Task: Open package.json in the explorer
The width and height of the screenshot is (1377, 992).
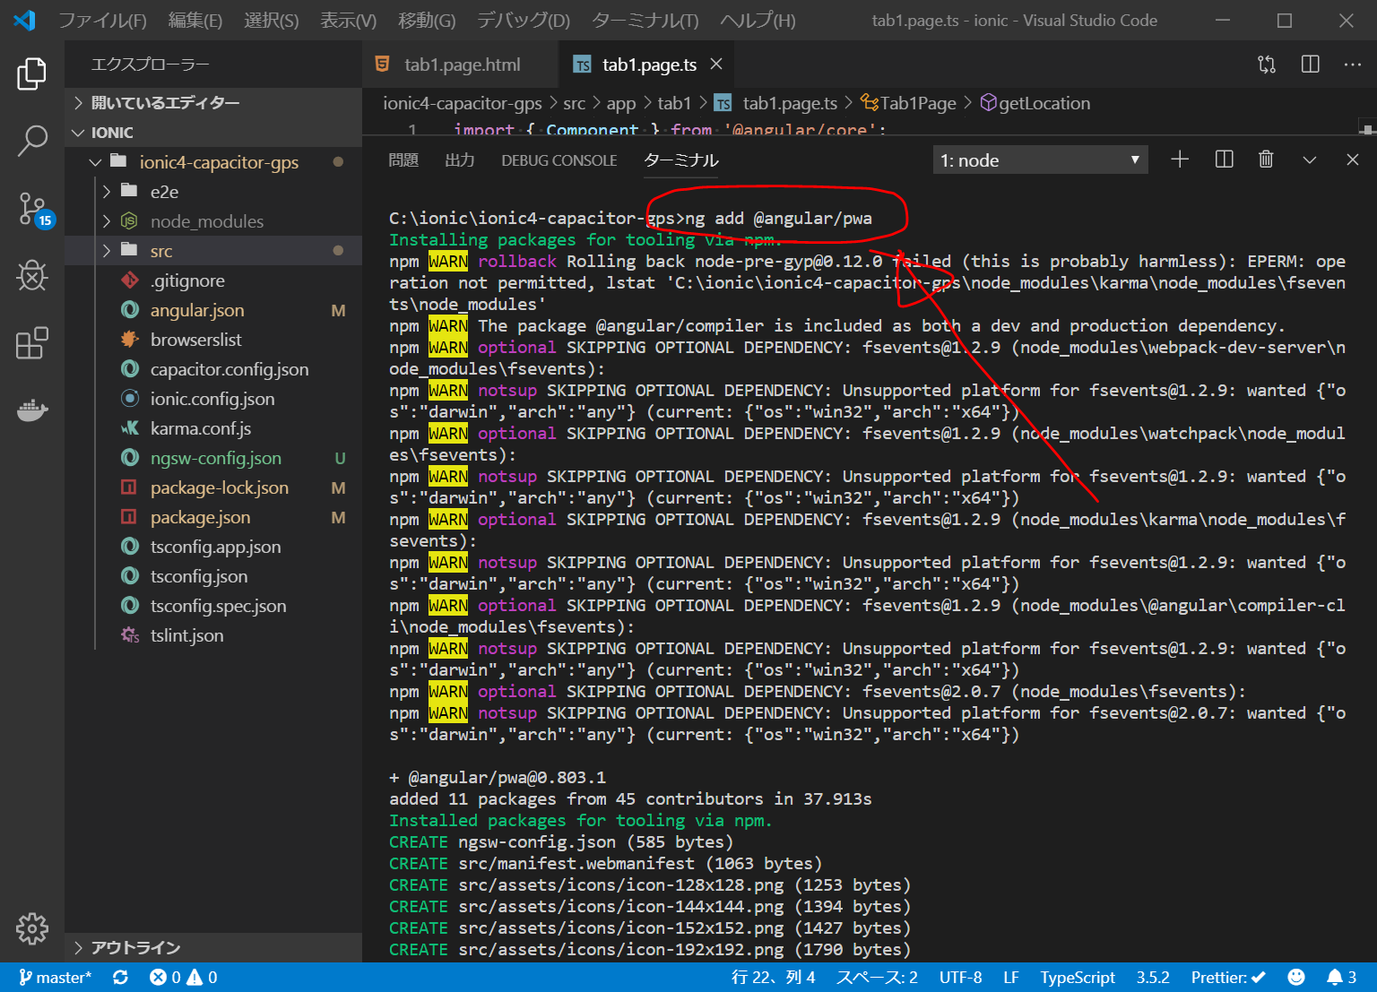Action: point(200,517)
